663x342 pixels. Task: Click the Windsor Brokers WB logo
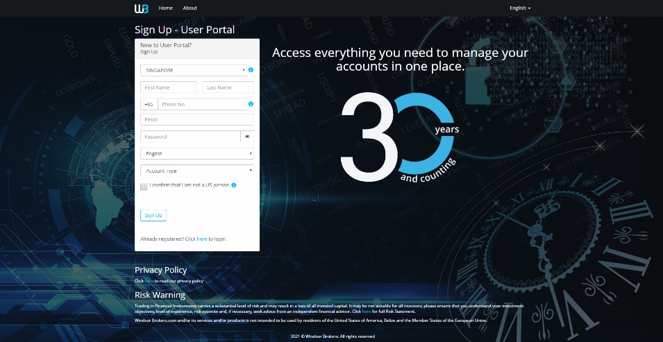[142, 8]
